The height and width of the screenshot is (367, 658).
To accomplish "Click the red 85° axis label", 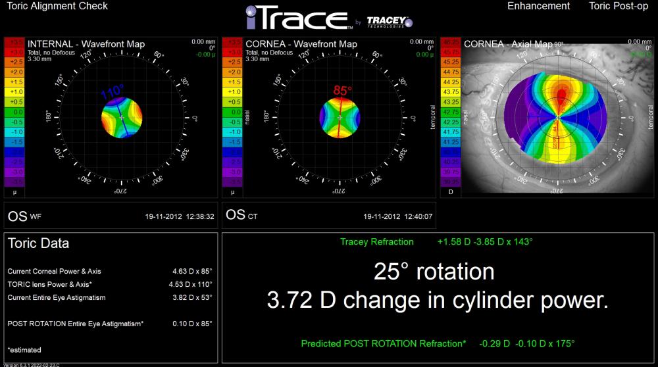I will click(342, 91).
